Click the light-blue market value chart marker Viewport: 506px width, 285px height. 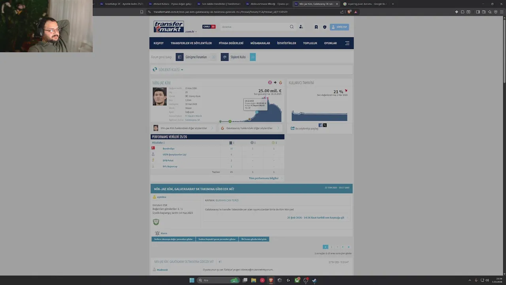click(257, 112)
